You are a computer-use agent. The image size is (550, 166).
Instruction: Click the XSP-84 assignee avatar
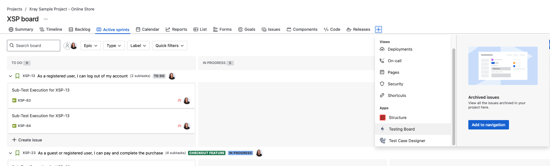187,126
